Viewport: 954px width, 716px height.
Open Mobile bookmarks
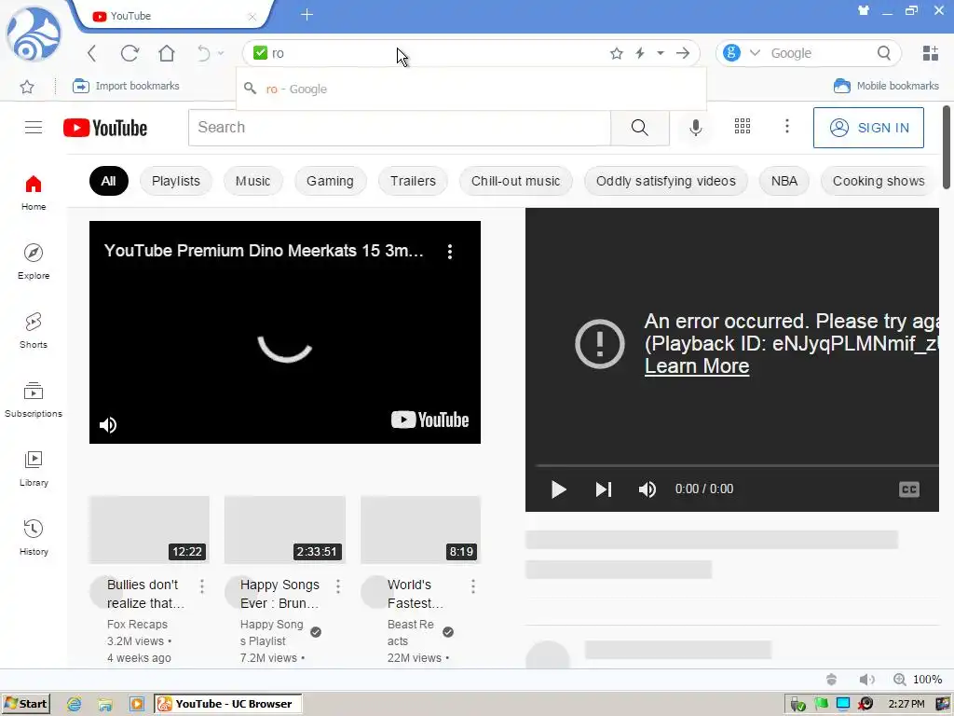click(x=886, y=86)
